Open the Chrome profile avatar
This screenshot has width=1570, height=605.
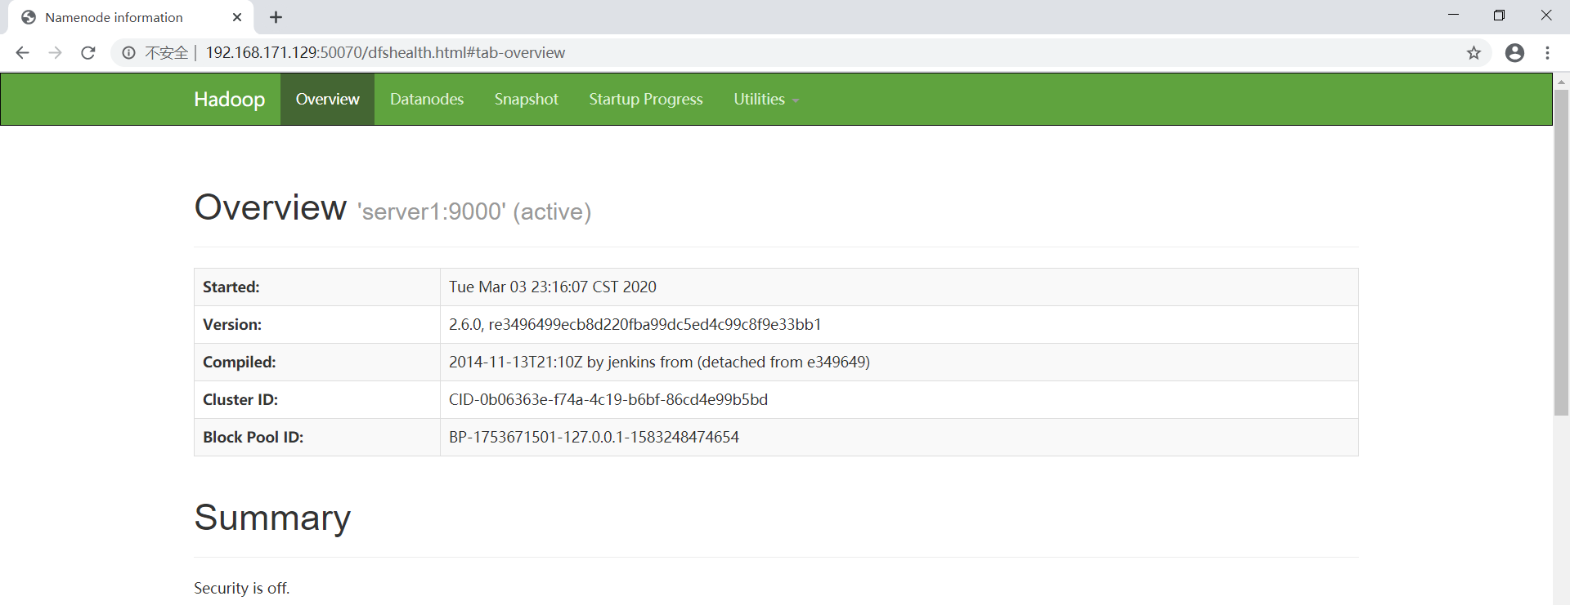coord(1514,53)
